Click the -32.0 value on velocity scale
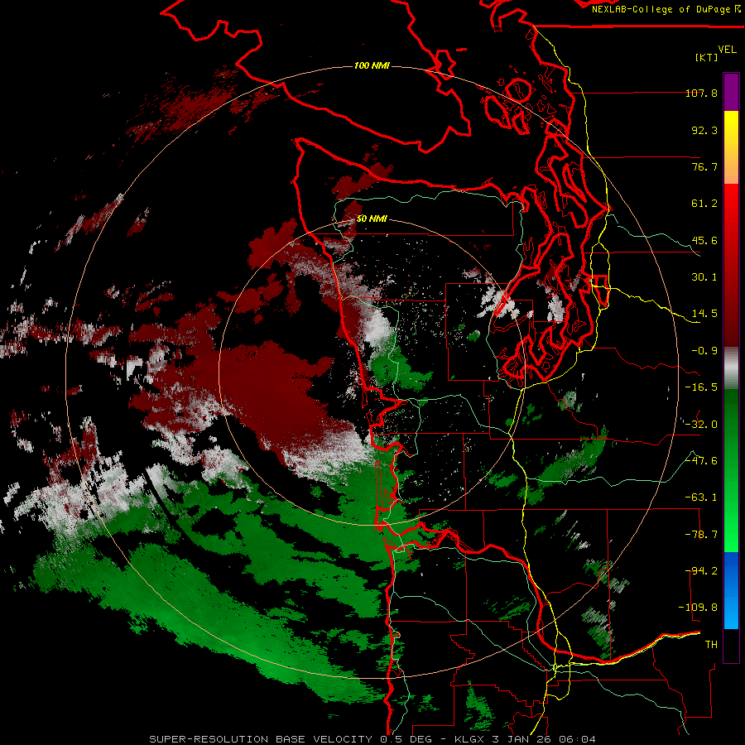 coord(701,425)
